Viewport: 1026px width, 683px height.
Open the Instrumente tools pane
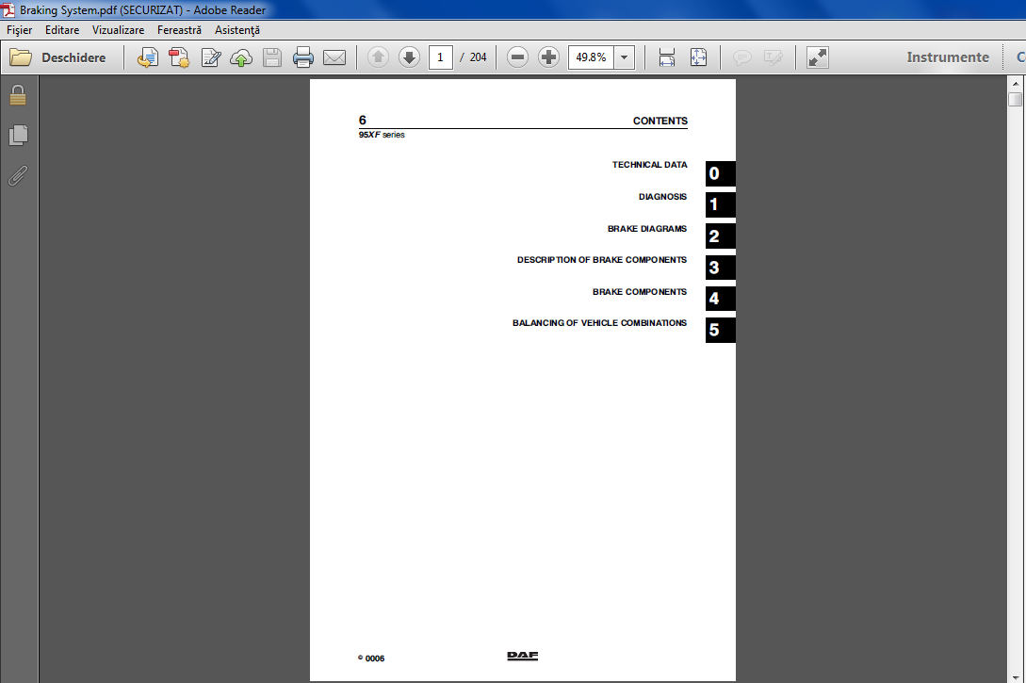(948, 57)
